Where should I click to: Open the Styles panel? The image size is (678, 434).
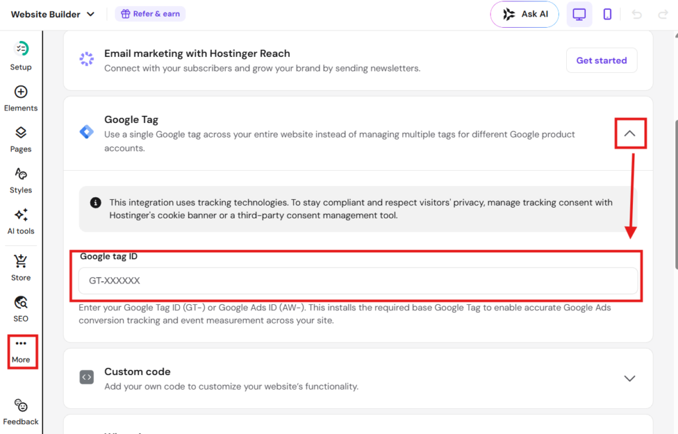[x=21, y=181]
